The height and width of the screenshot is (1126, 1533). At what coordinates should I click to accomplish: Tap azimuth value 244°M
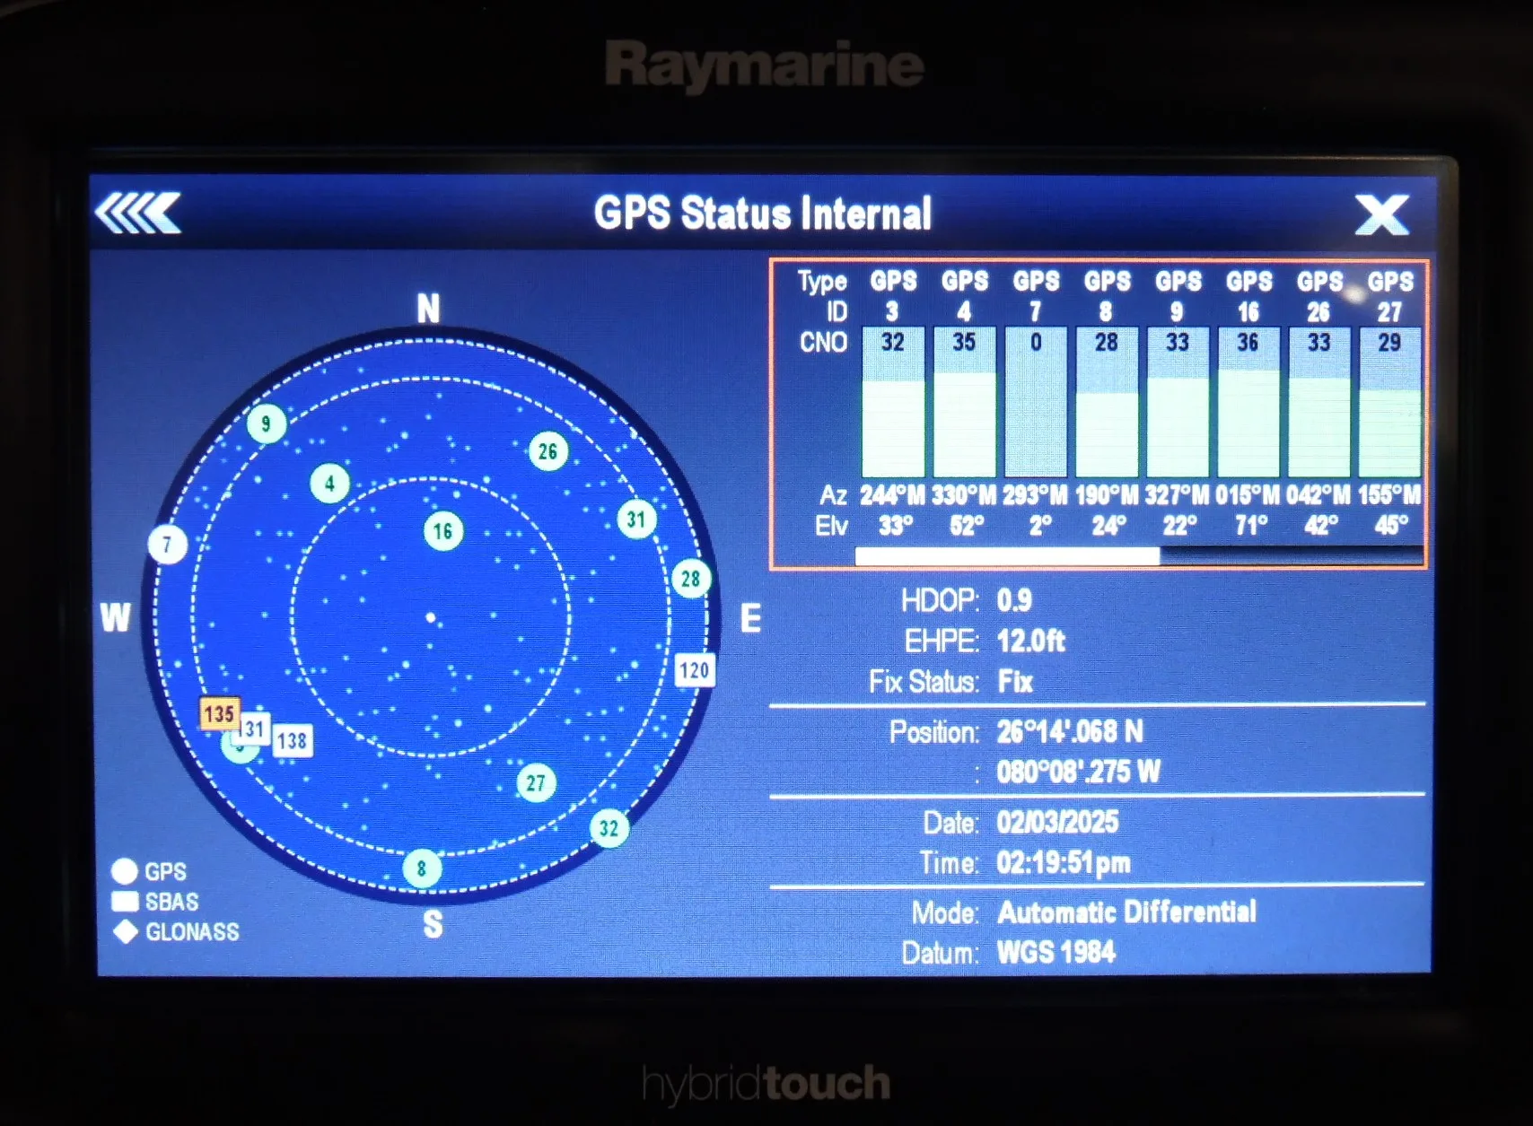892,495
